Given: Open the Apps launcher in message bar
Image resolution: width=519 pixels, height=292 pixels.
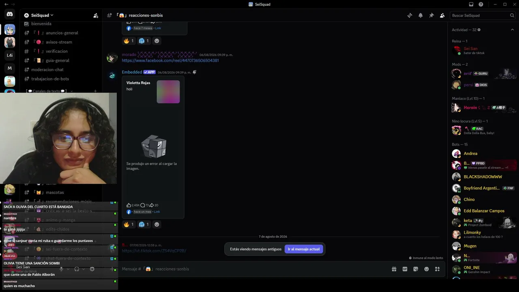Looking at the screenshot, I should (437, 269).
